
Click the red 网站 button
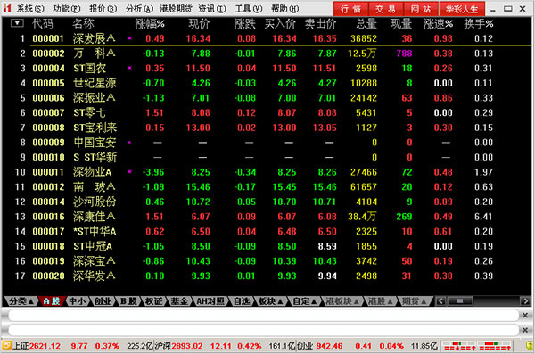tap(421, 9)
